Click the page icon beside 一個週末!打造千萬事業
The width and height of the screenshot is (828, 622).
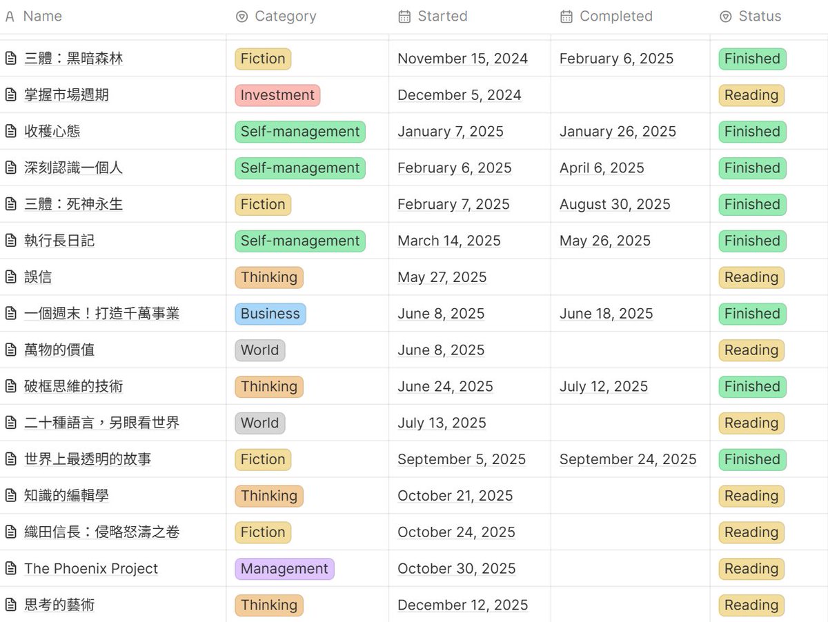point(10,314)
